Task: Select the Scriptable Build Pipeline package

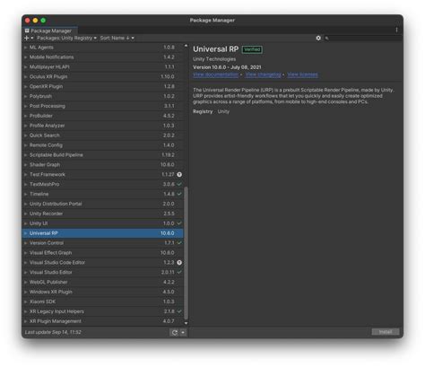Action: pyautogui.click(x=103, y=155)
